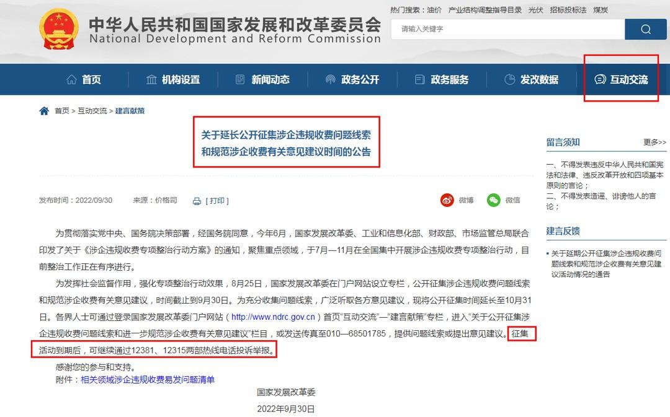
Task: Click the search magnifier button
Action: 645,29
